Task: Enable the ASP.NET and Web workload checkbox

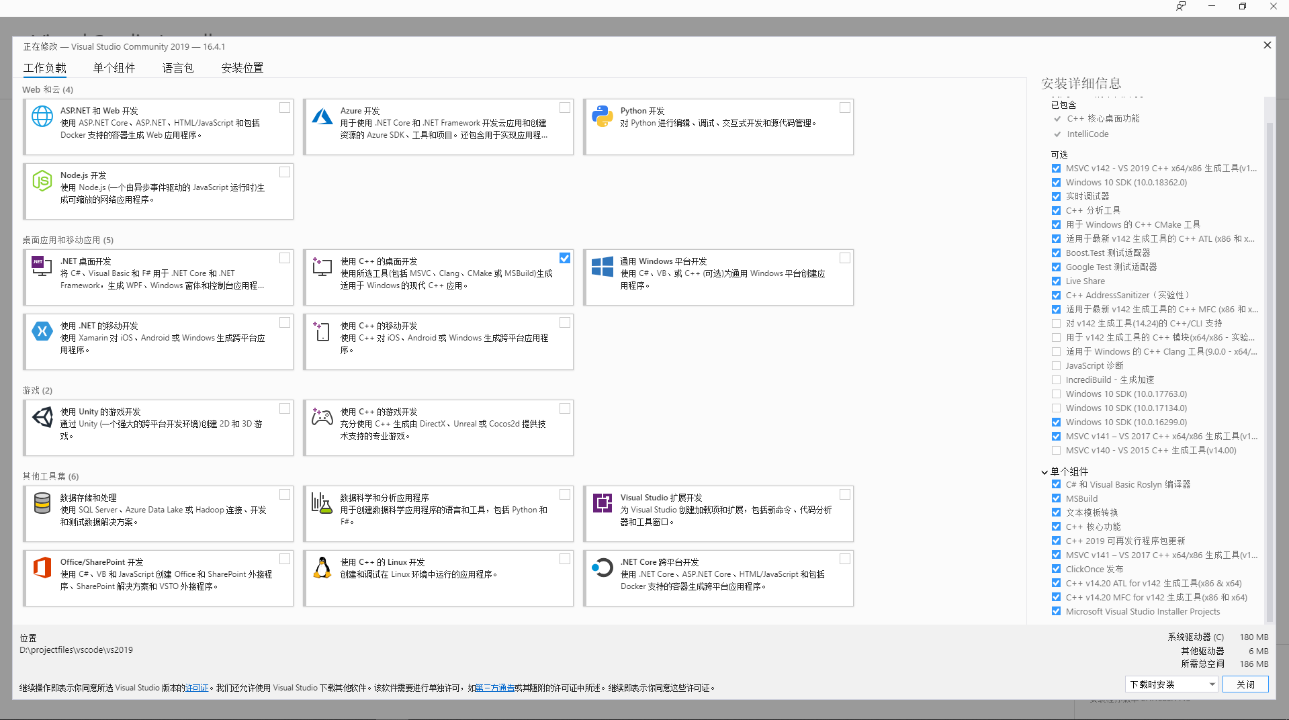Action: point(285,107)
